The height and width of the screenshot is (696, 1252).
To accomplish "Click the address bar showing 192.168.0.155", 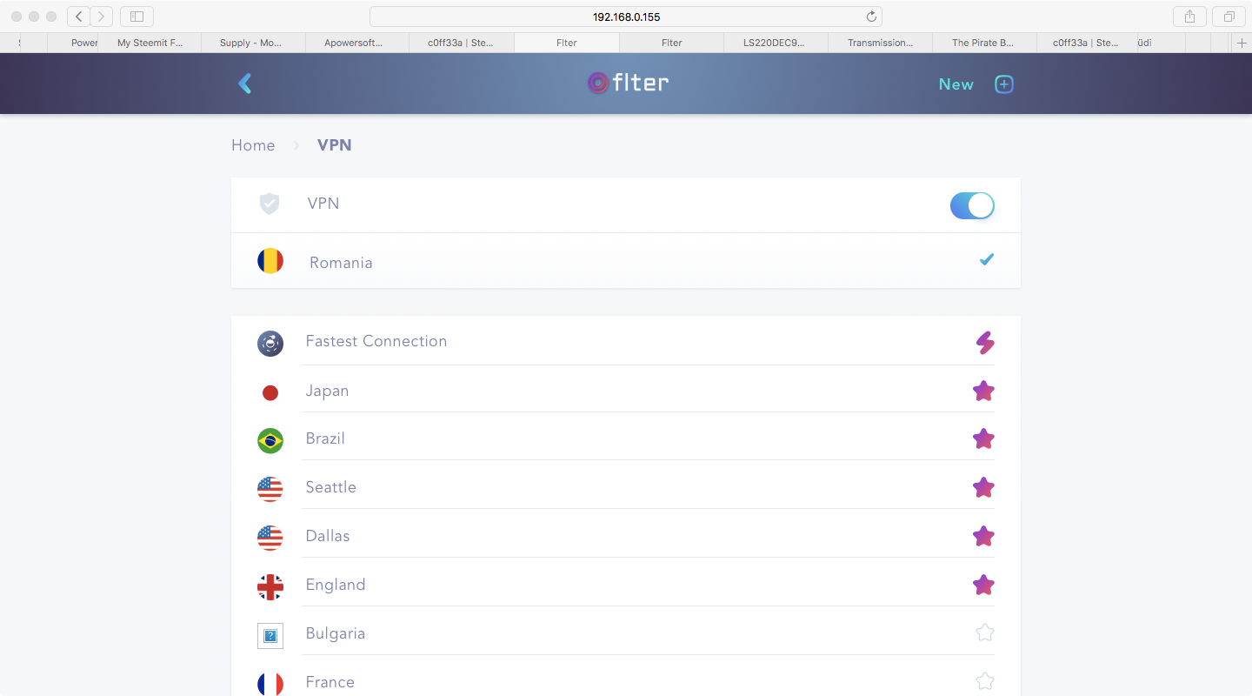I will 626,17.
